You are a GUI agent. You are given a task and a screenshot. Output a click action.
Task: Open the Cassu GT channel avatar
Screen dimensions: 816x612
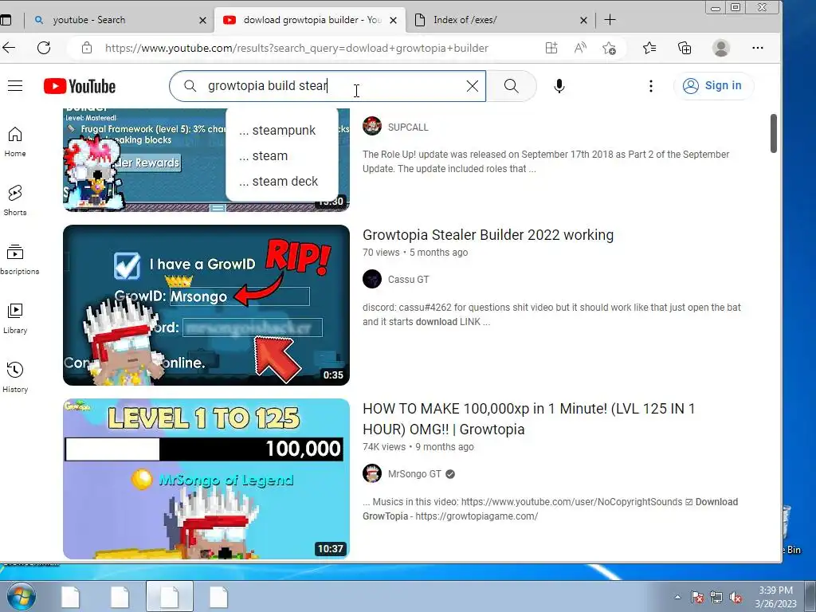pyautogui.click(x=372, y=279)
